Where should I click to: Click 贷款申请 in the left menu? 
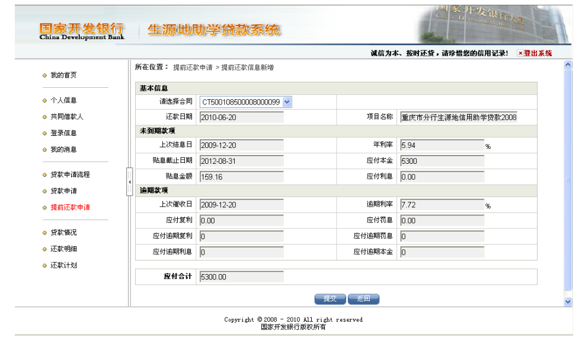[63, 191]
